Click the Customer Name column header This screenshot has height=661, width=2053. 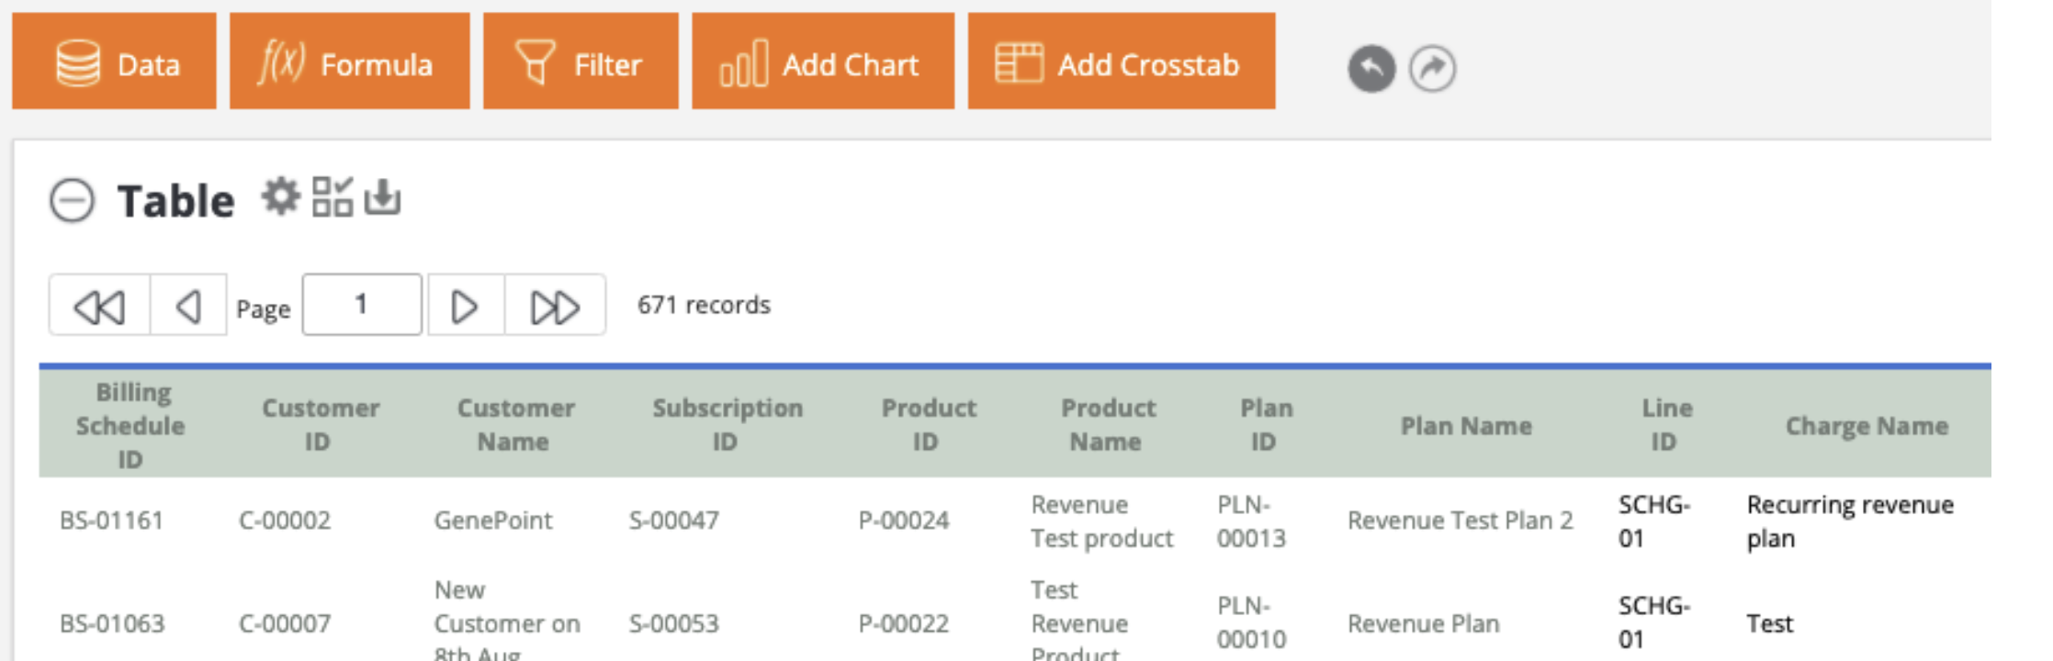515,425
